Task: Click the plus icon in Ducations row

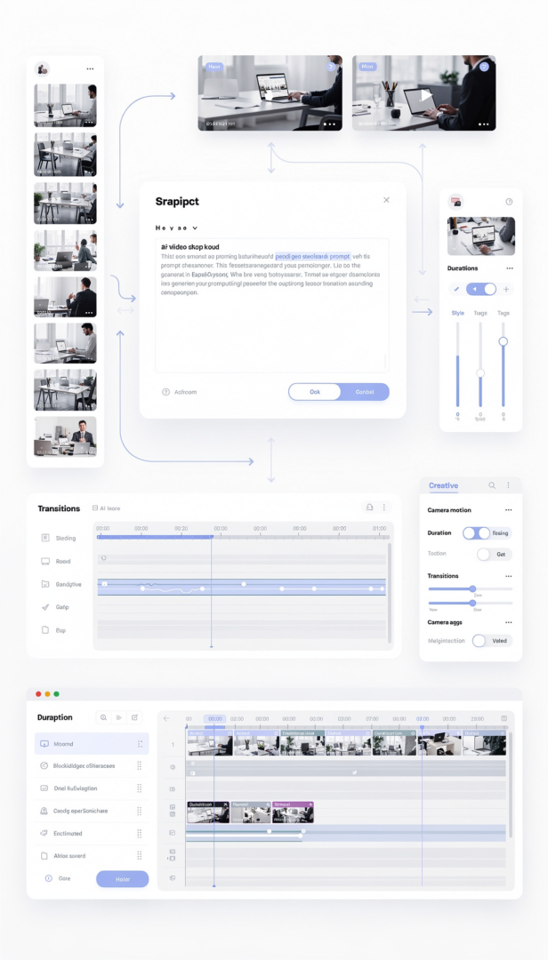Action: [507, 289]
